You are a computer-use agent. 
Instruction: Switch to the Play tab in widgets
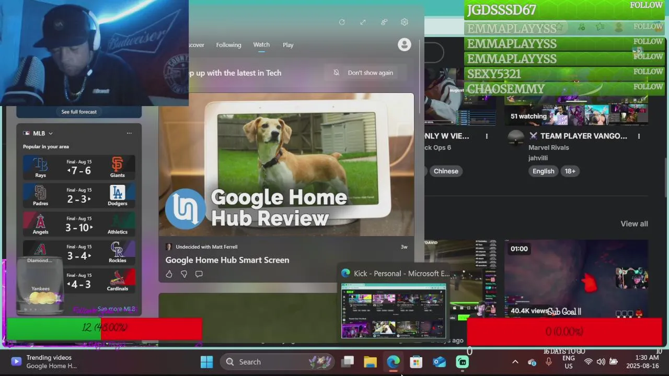288,45
